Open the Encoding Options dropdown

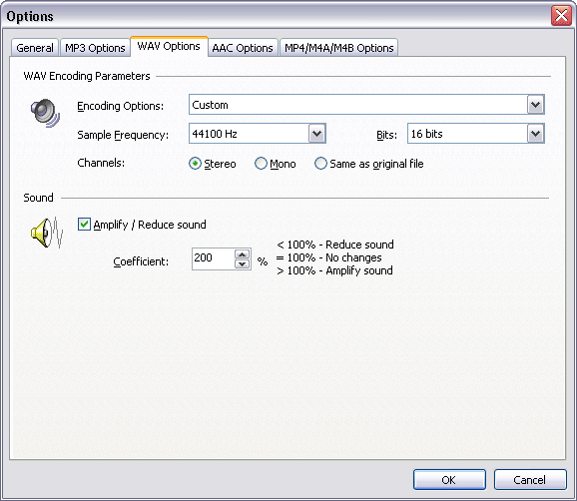535,105
